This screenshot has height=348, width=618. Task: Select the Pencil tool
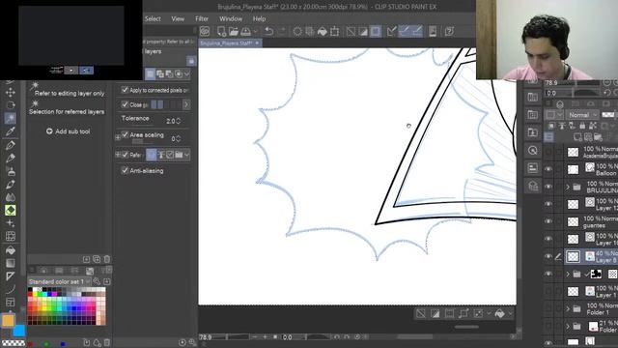click(x=11, y=158)
